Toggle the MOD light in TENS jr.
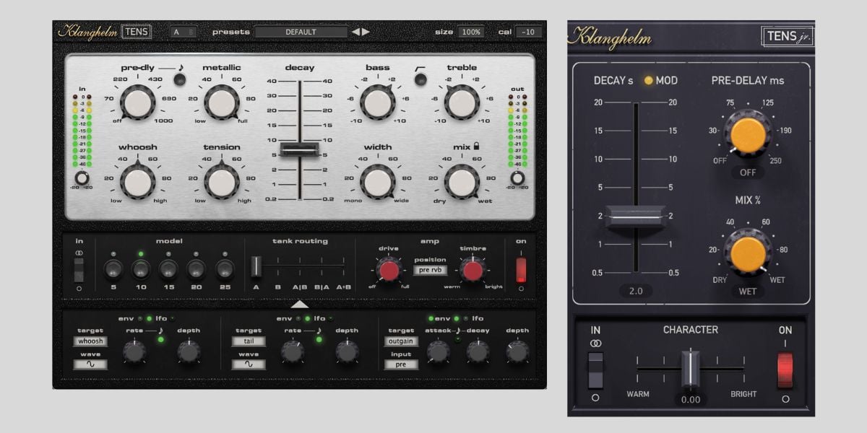 pyautogui.click(x=649, y=80)
